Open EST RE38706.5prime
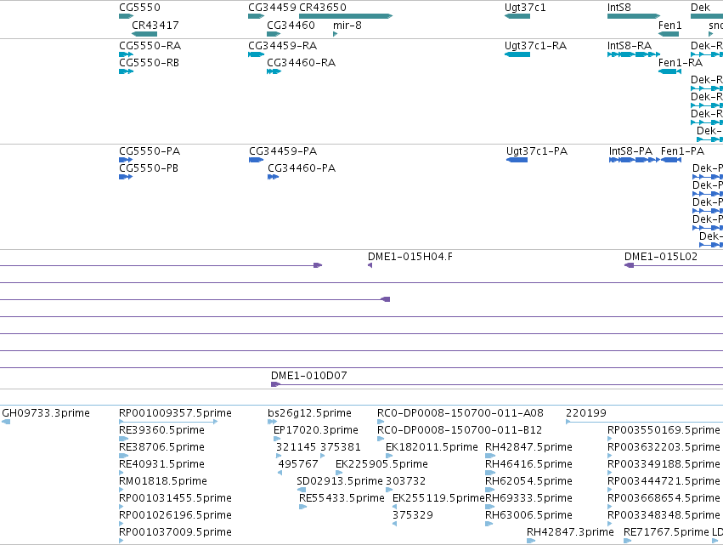This screenshot has height=545, width=723. point(161,447)
